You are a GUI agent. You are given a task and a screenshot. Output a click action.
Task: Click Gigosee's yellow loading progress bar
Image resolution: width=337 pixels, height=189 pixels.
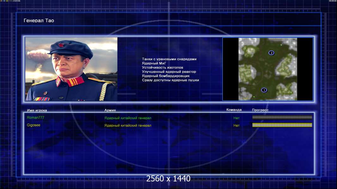tap(282, 125)
